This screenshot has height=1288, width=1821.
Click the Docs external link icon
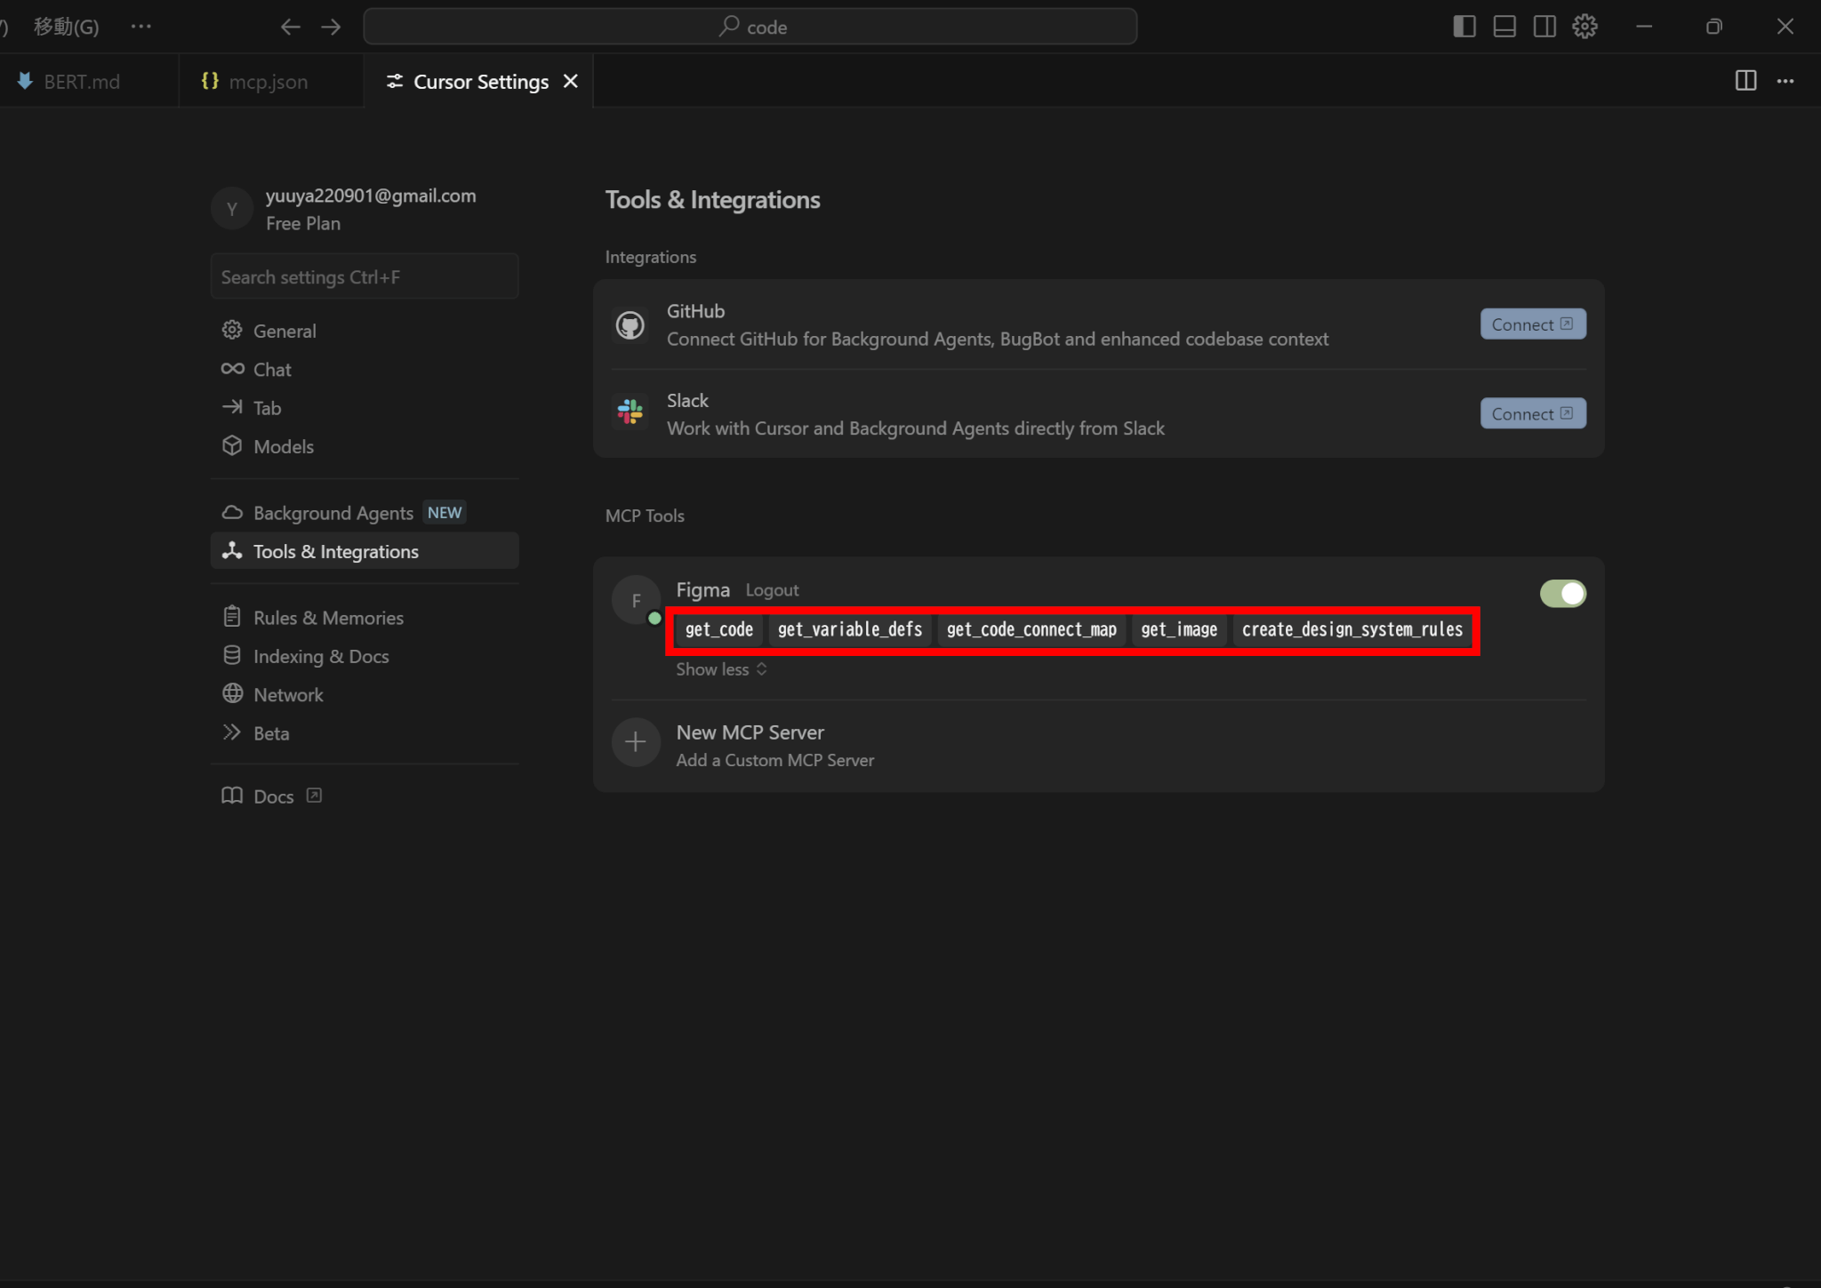tap(314, 796)
